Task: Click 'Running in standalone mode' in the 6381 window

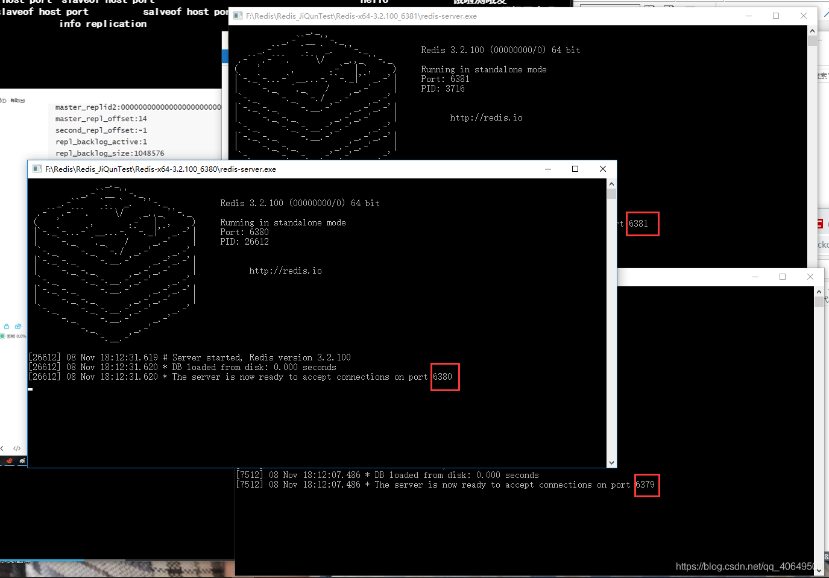Action: tap(484, 69)
